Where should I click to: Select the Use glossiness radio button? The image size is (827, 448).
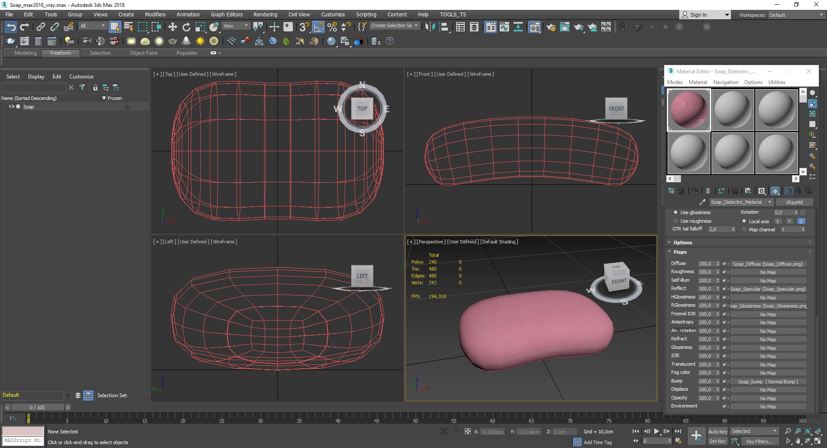pos(675,212)
